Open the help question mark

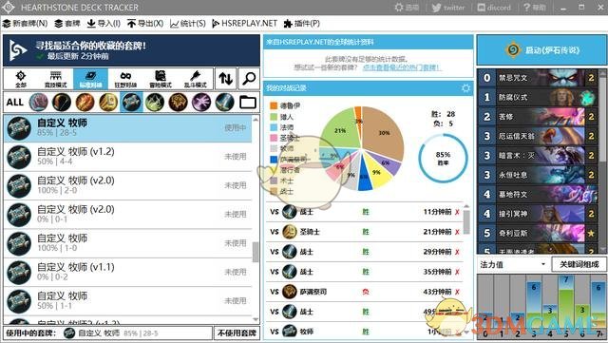(x=534, y=8)
